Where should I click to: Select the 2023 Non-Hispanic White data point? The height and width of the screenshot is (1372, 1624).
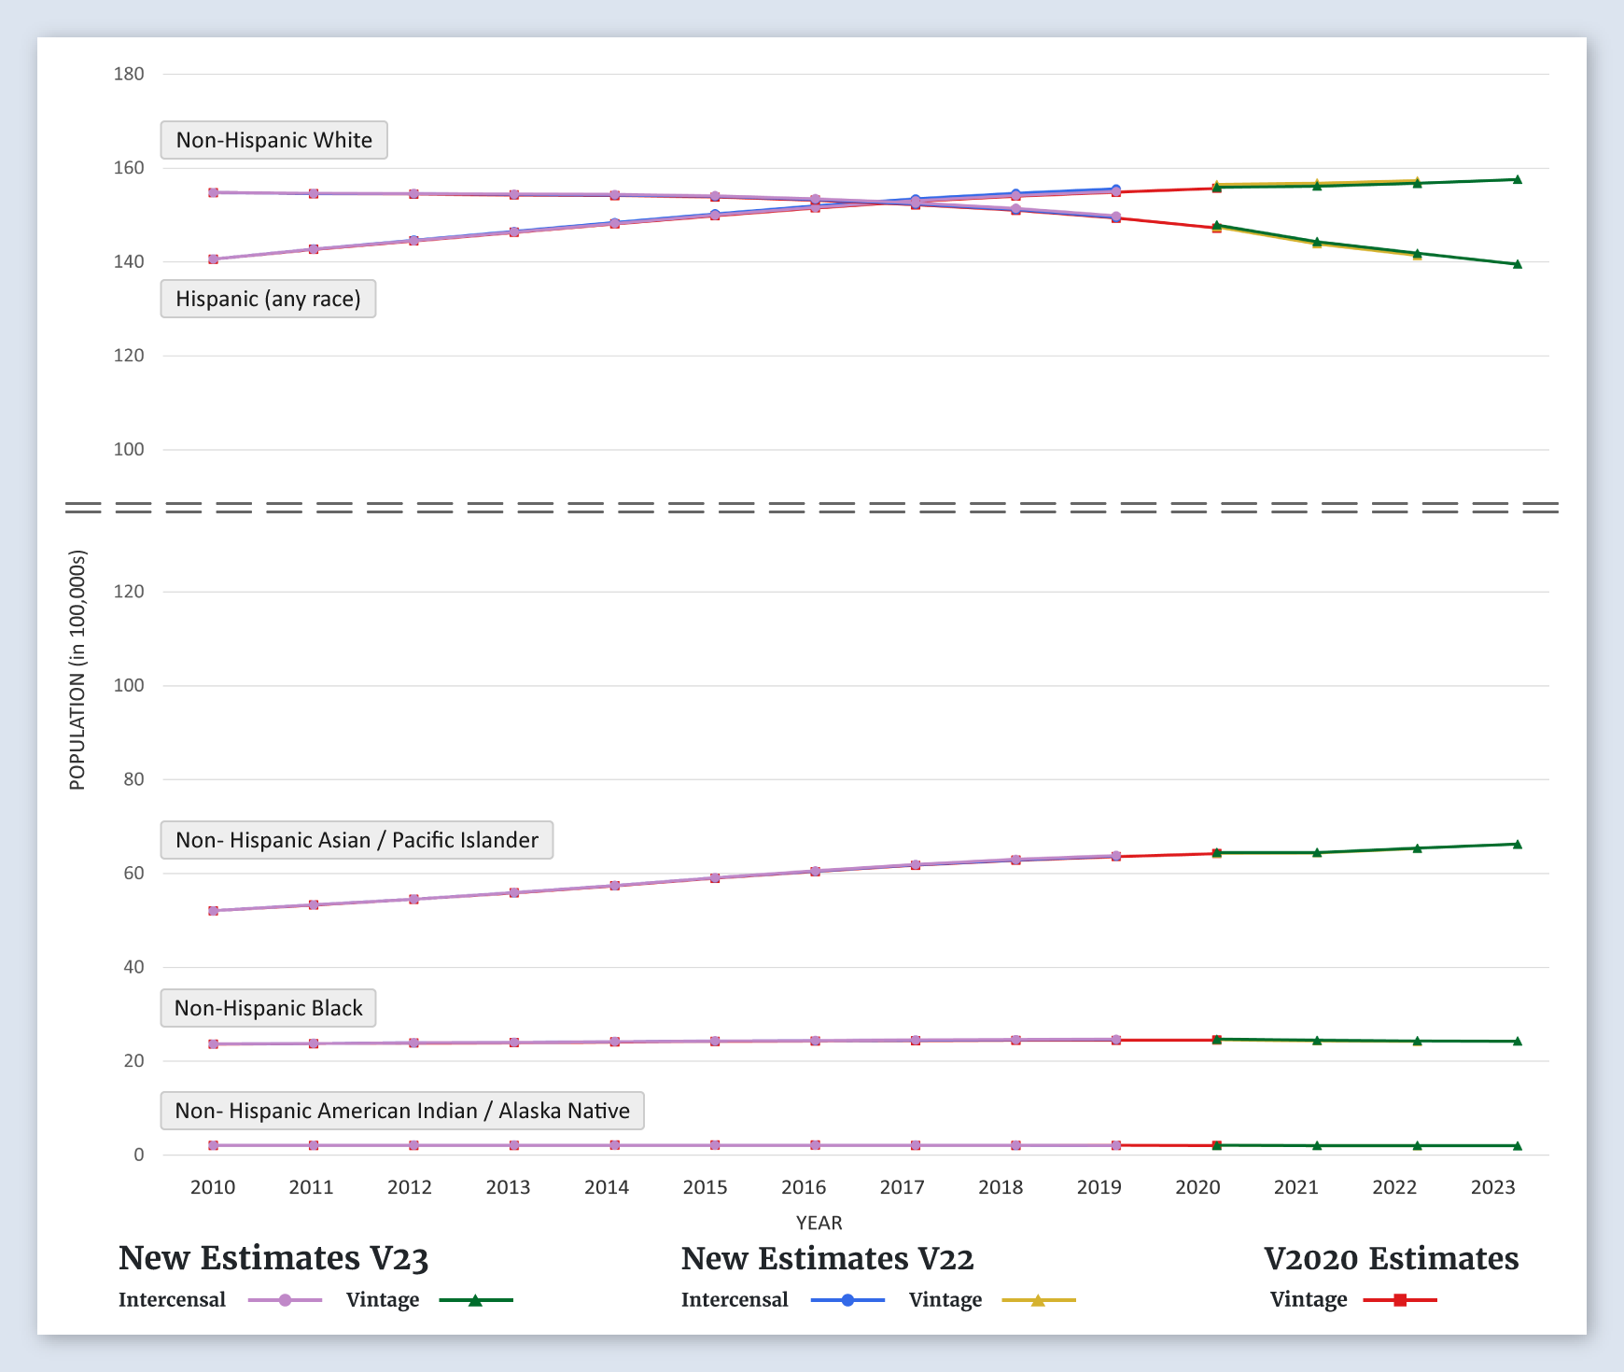[1517, 264]
